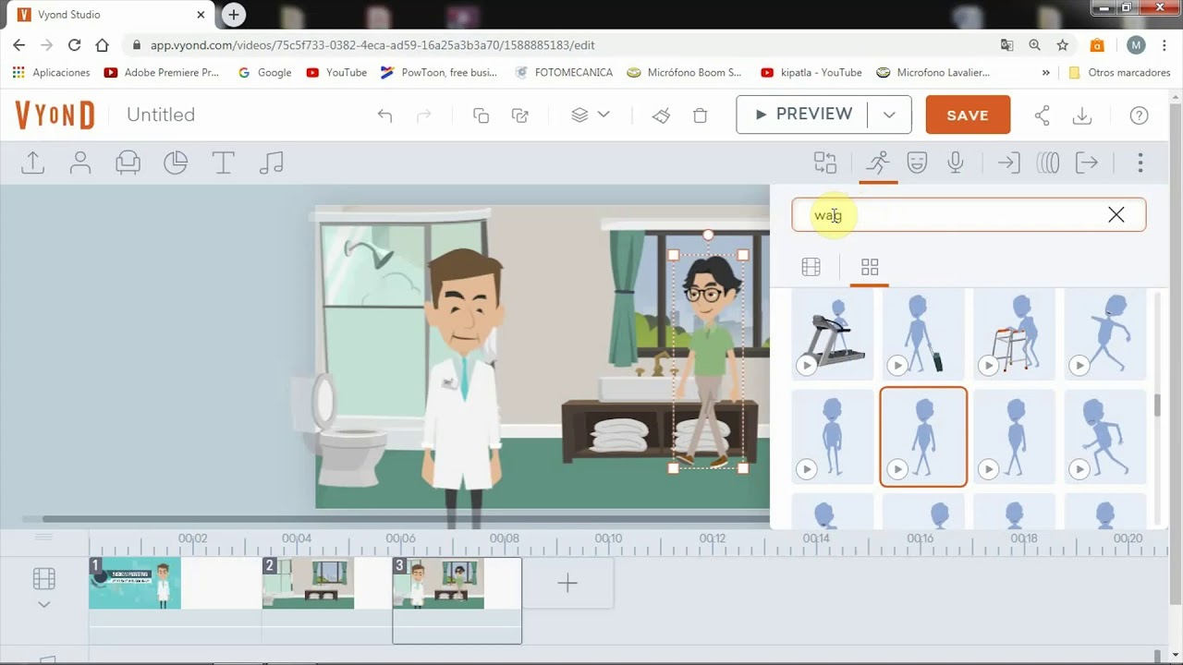Screen dimensions: 1183x665
Task: Clear the search with X button
Action: tap(1116, 215)
